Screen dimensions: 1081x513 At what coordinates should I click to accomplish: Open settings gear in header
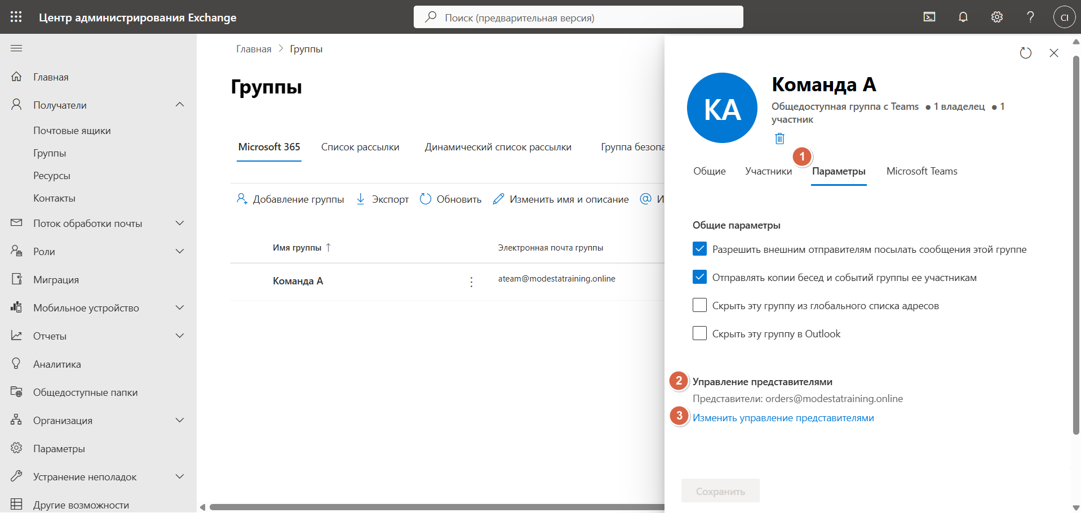click(997, 17)
